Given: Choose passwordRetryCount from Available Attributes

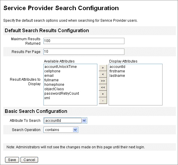Looking at the screenshot, I should [x=62, y=94].
